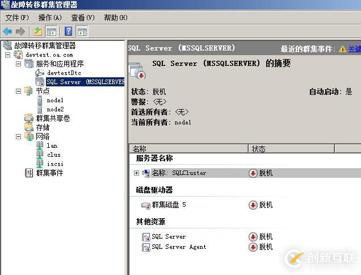
Task: Click the devtestDtc service icon
Action: pyautogui.click(x=40, y=73)
